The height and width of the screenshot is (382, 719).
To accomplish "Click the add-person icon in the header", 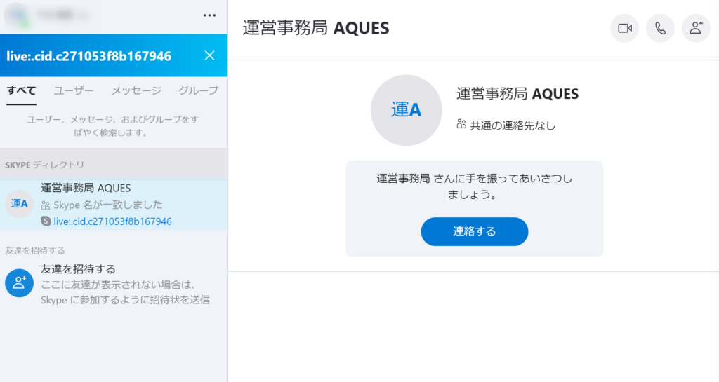I will pyautogui.click(x=696, y=28).
